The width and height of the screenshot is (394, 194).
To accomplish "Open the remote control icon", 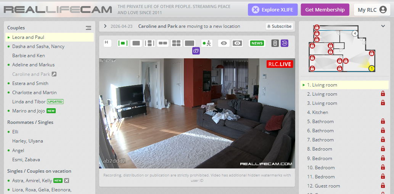I will (275, 43).
